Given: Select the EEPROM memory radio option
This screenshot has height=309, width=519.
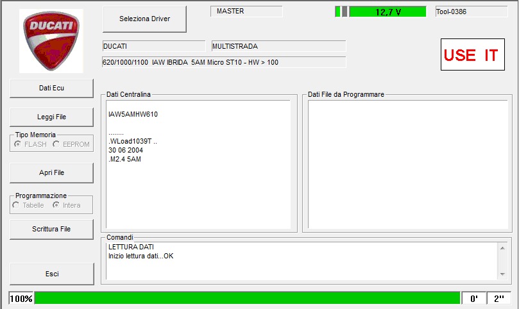Looking at the screenshot, I should [x=56, y=144].
